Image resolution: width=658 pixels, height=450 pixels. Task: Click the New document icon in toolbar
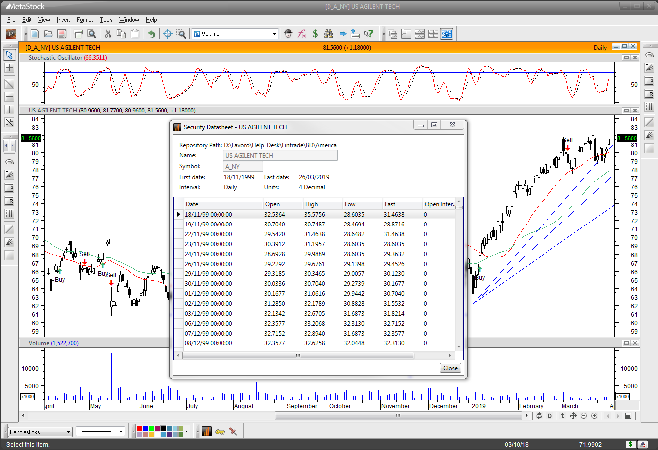pos(35,34)
